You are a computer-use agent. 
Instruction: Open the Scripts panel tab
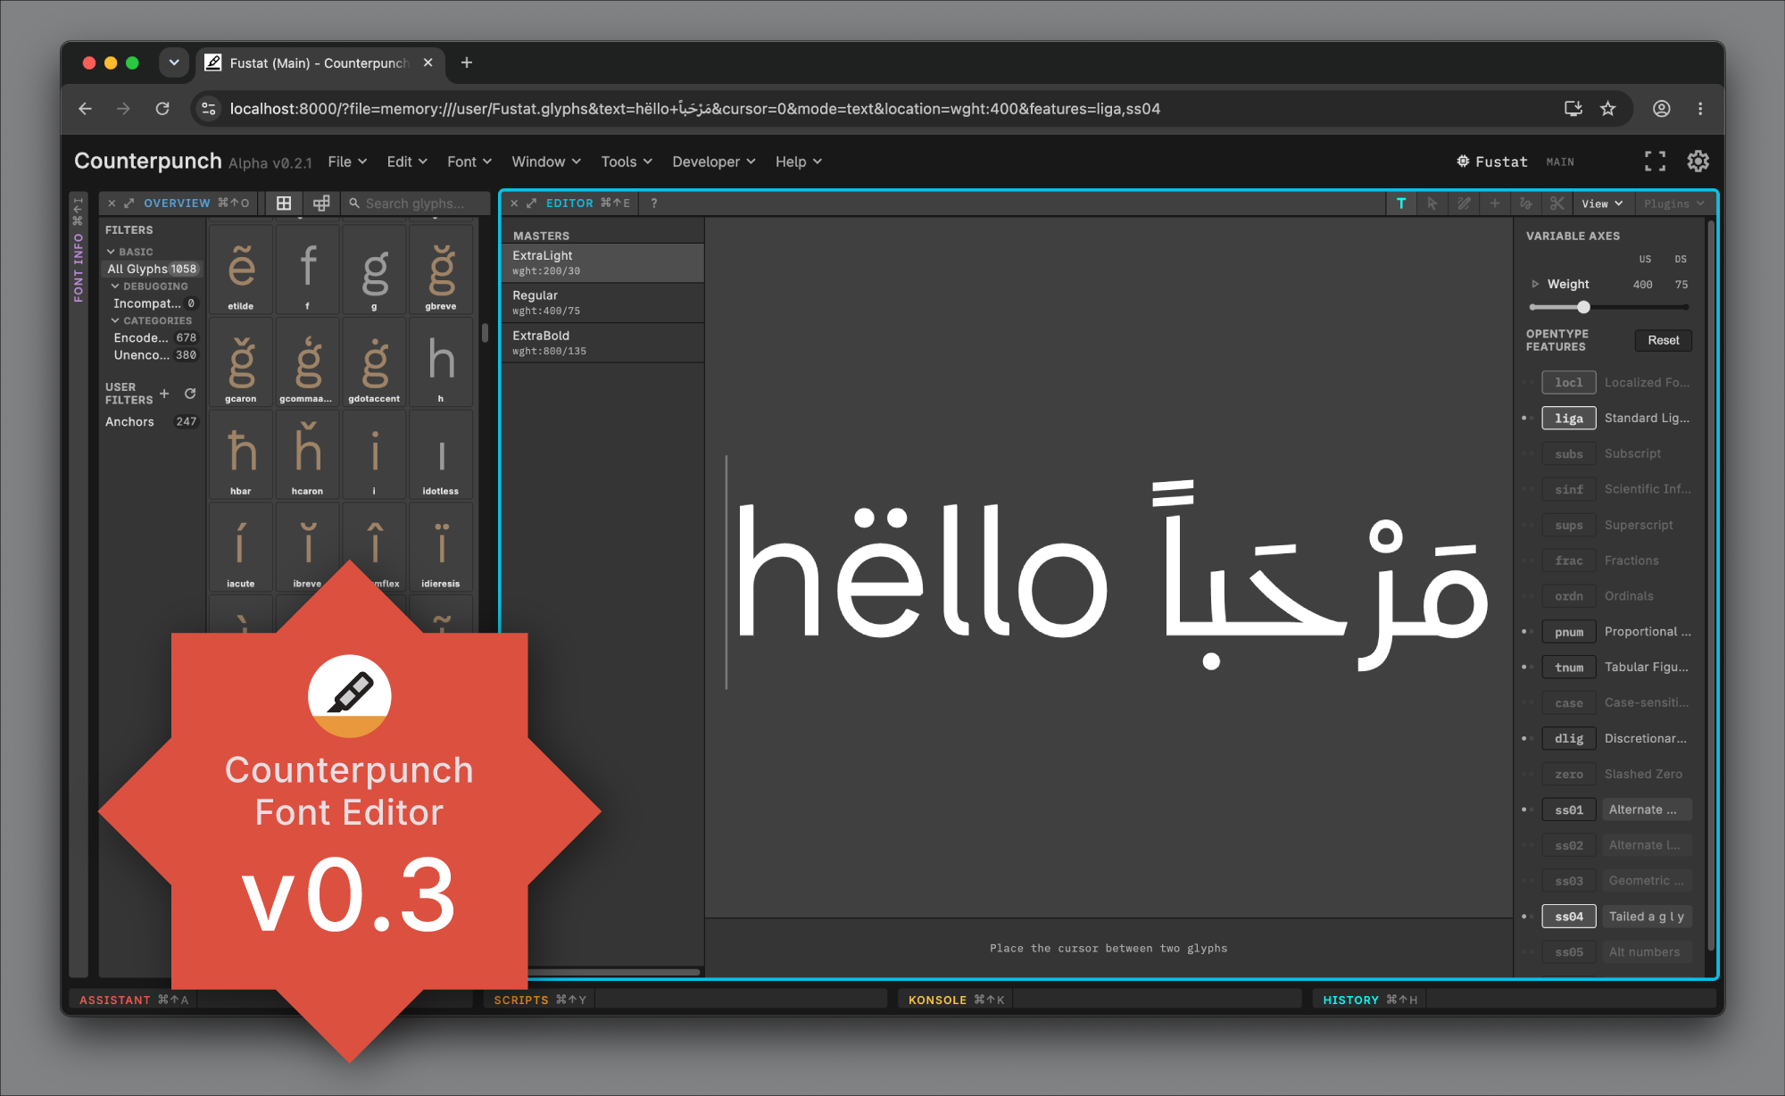[540, 1000]
